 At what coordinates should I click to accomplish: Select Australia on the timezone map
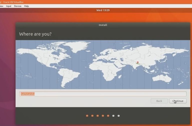tap(162, 79)
